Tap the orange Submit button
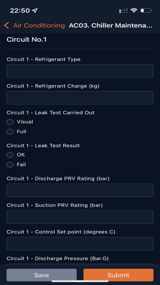 click(x=118, y=275)
